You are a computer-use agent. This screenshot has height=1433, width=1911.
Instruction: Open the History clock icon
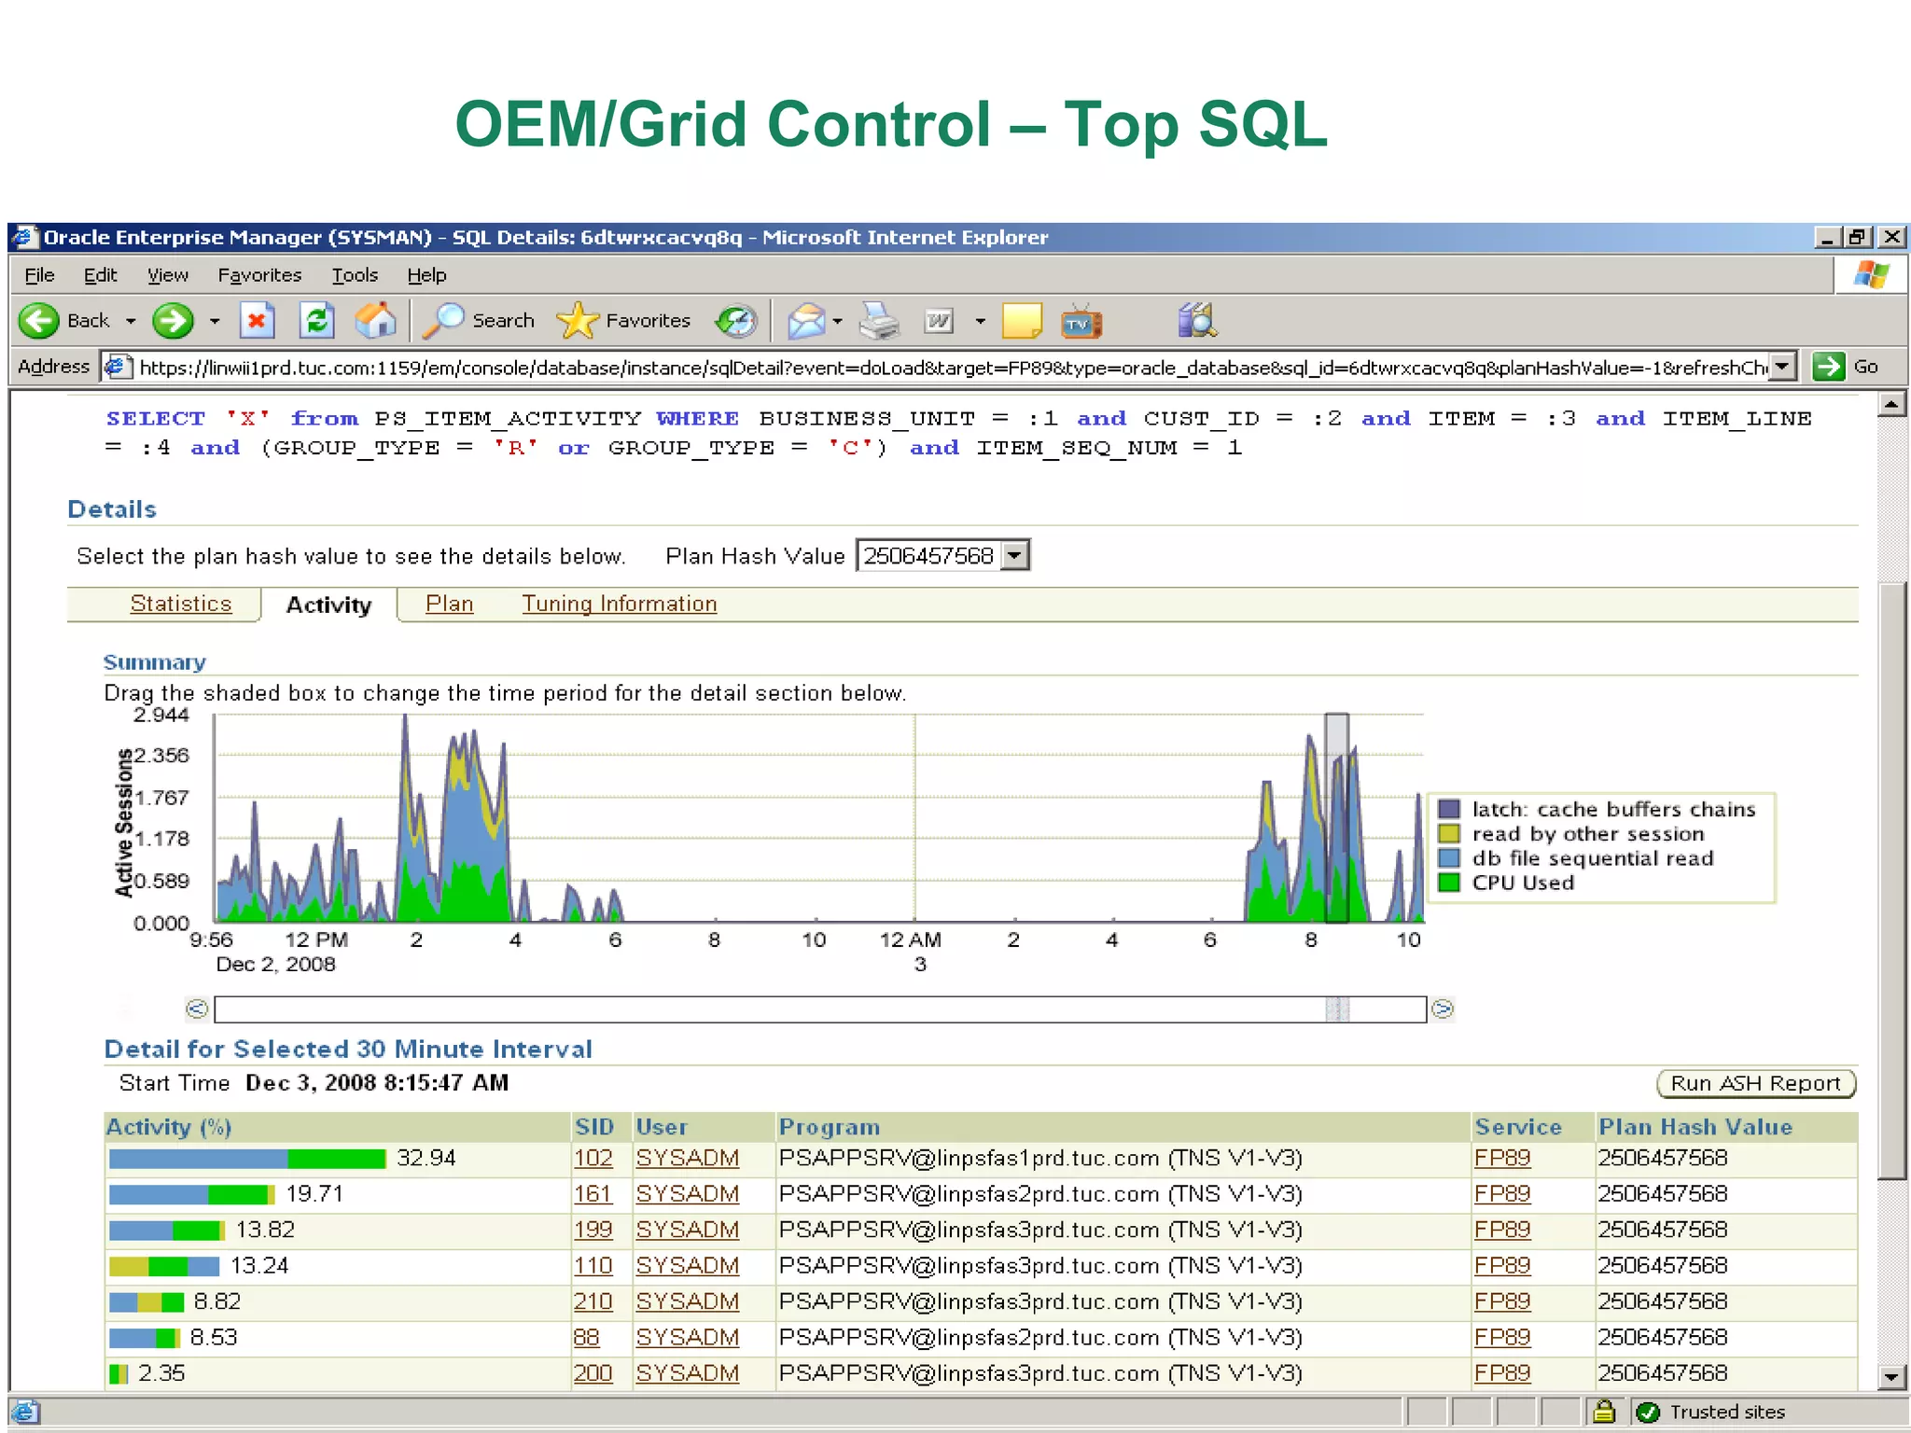[x=736, y=321]
